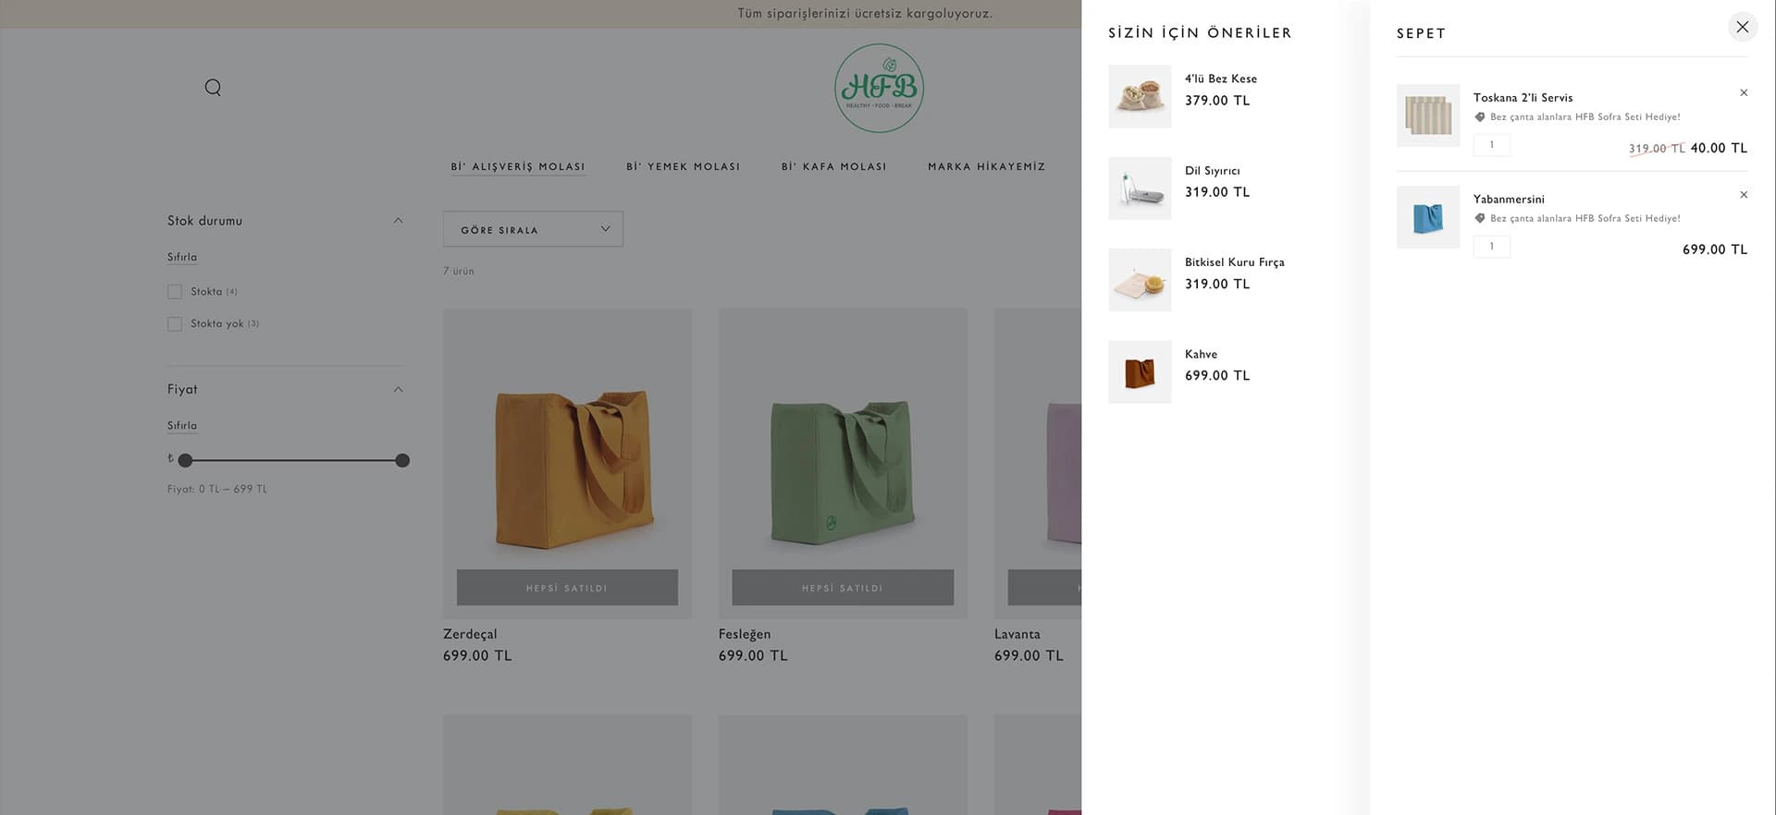Click the Zerdeçal product name
Viewport: 1776px width, 815px height.
pyautogui.click(x=470, y=634)
